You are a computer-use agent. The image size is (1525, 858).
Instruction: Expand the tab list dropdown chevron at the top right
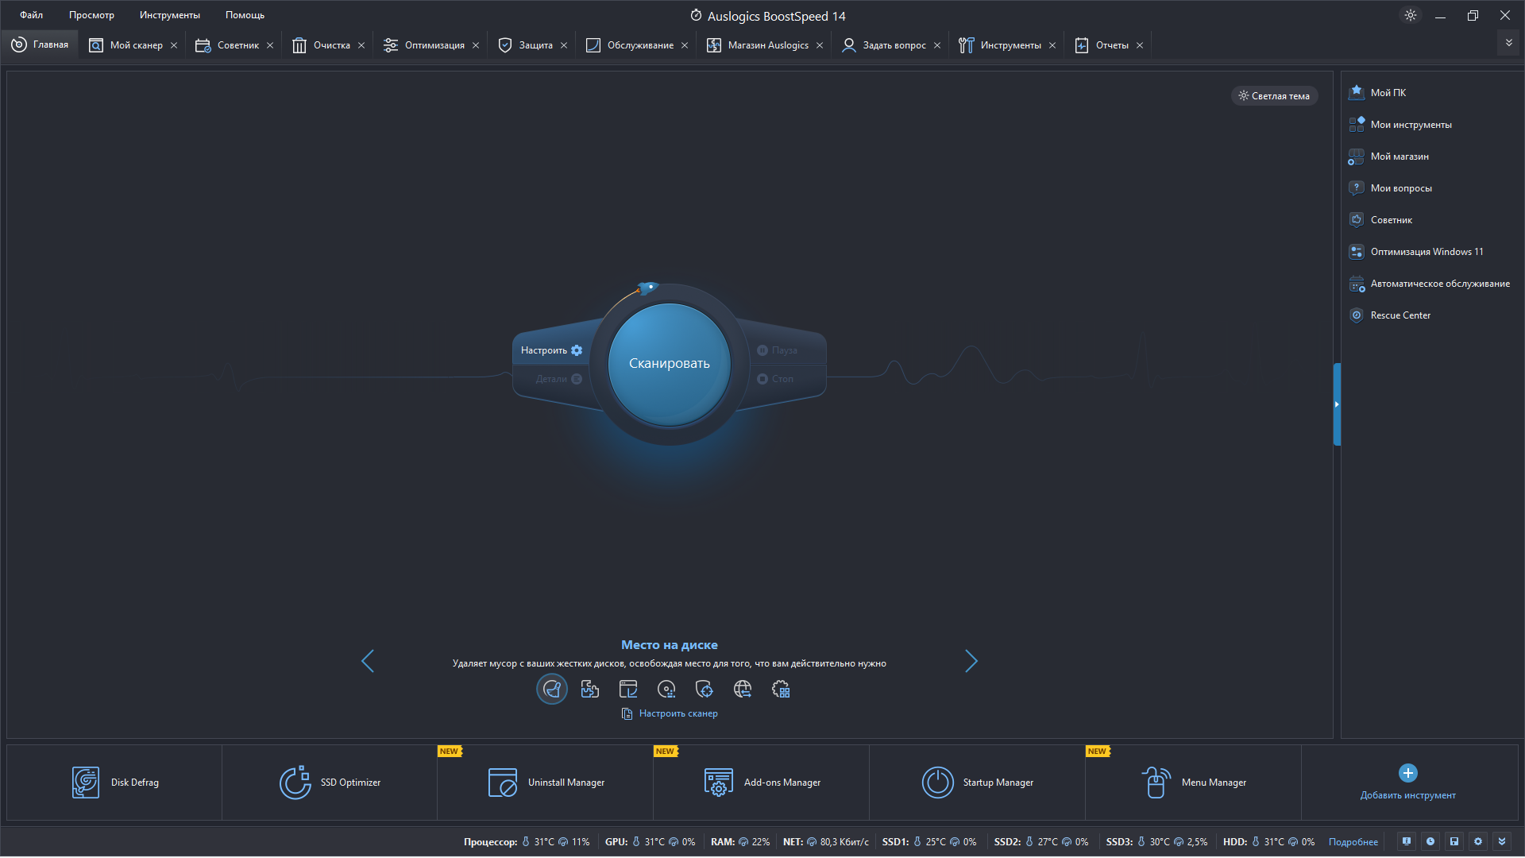(x=1508, y=43)
